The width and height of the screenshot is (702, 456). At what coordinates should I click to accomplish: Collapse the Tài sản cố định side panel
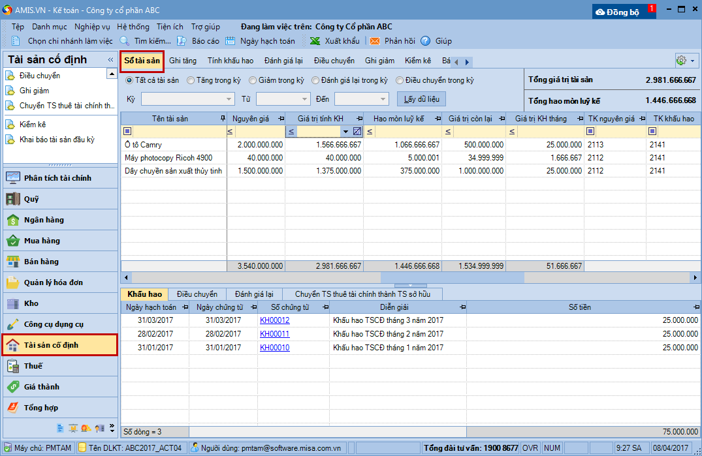(110, 60)
